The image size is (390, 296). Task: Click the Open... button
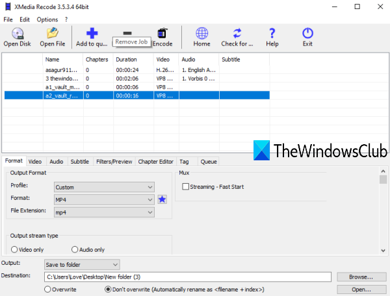click(x=361, y=290)
